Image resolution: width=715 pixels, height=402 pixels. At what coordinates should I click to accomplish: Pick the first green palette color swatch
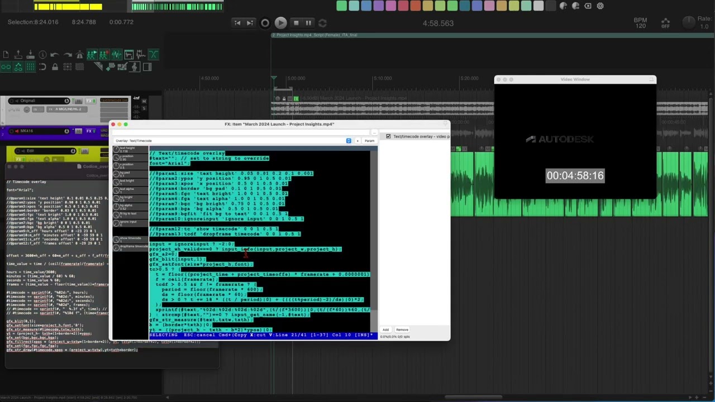point(341,6)
